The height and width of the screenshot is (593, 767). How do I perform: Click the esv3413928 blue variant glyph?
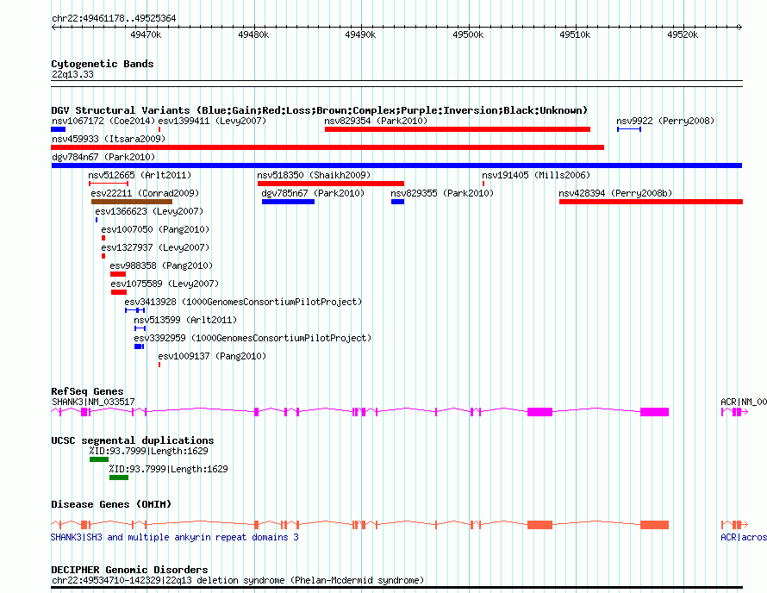pos(135,310)
